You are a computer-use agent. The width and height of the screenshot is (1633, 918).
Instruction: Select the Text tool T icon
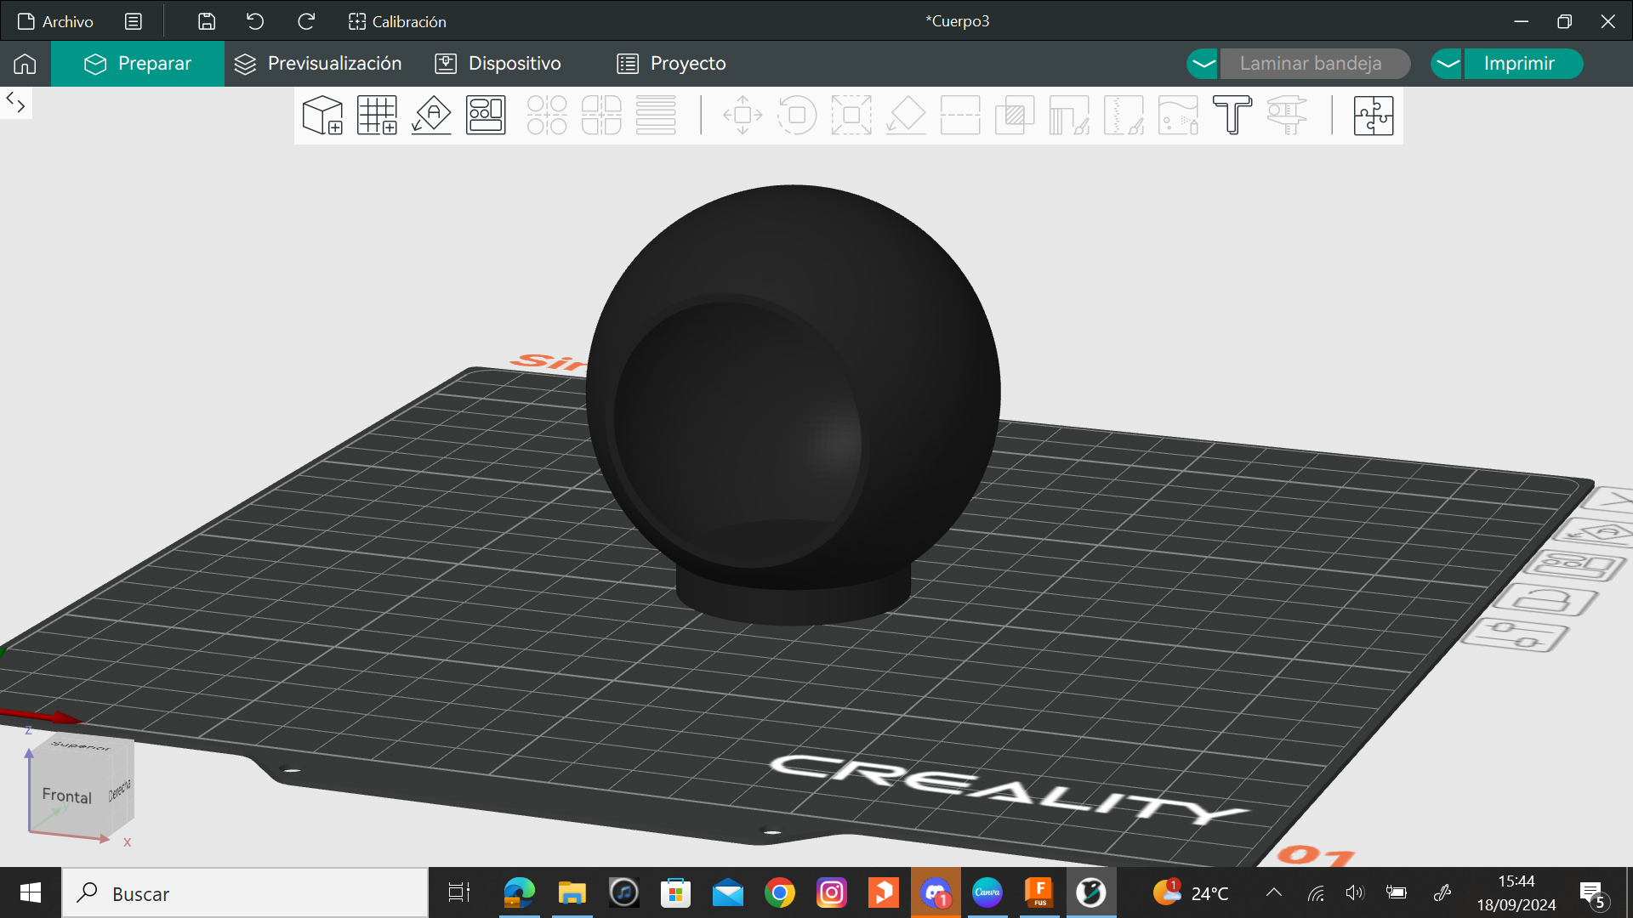click(1232, 116)
